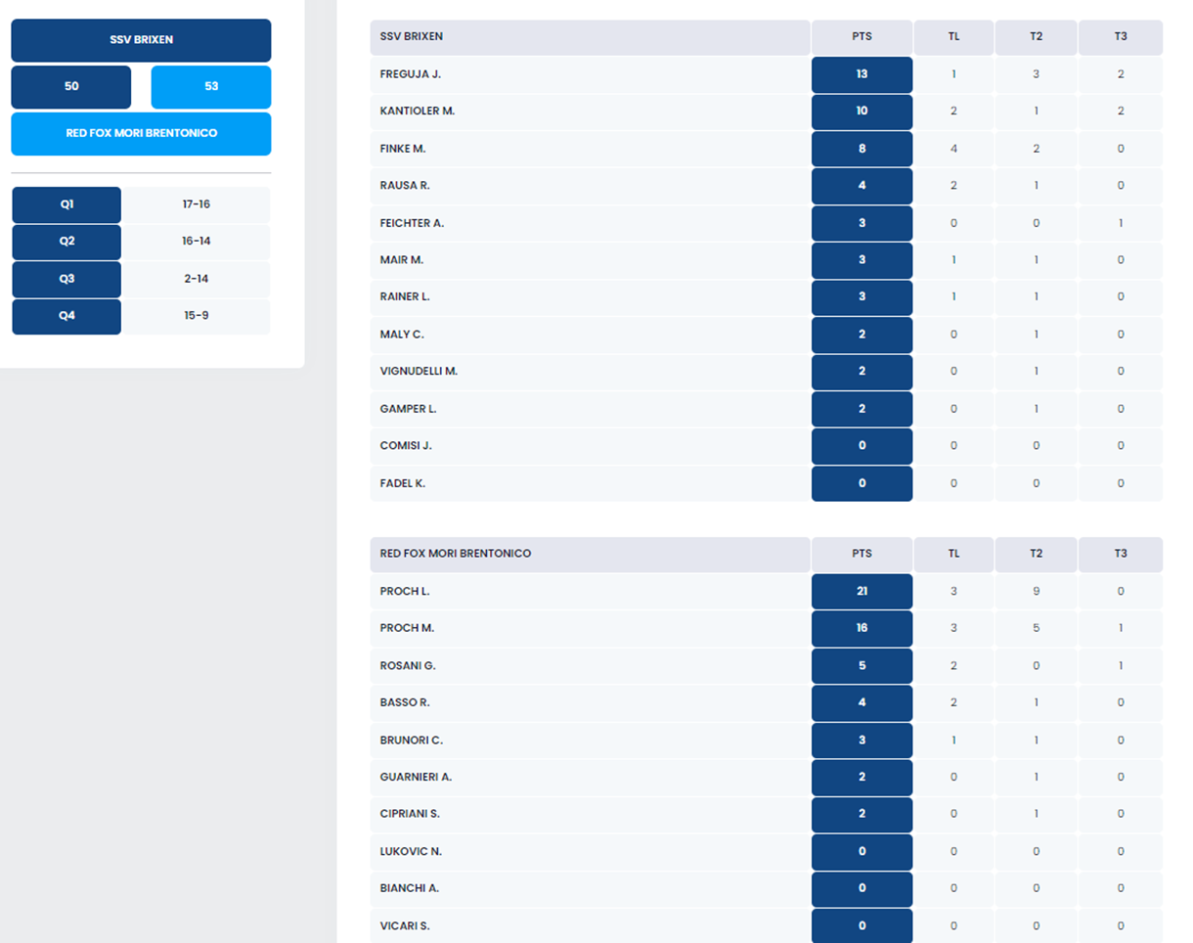Click SSV Brixen's score of 50

pos(71,87)
